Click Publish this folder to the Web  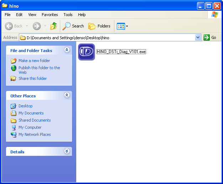click(39, 70)
